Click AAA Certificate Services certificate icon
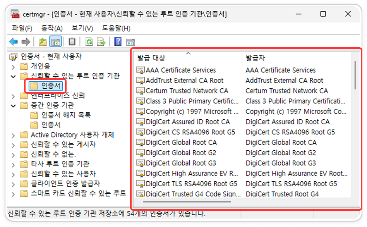 [140, 70]
